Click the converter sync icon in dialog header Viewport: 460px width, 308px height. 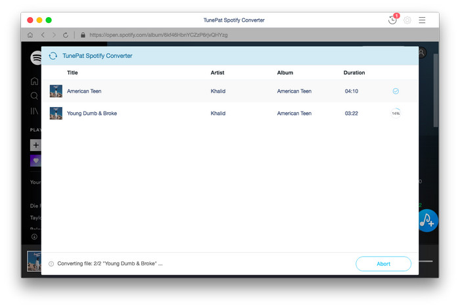coord(53,56)
